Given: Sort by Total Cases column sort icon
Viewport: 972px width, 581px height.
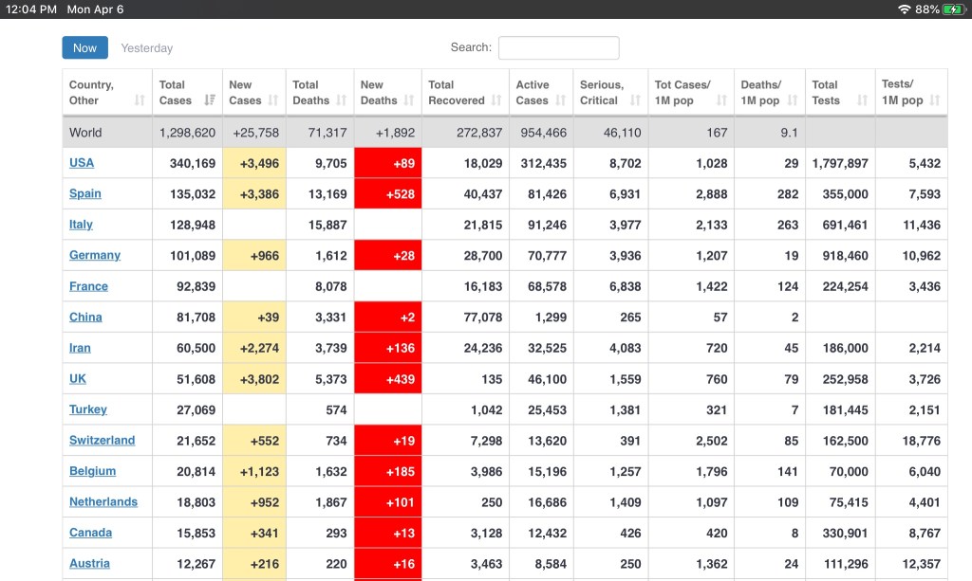Looking at the screenshot, I should (x=210, y=100).
